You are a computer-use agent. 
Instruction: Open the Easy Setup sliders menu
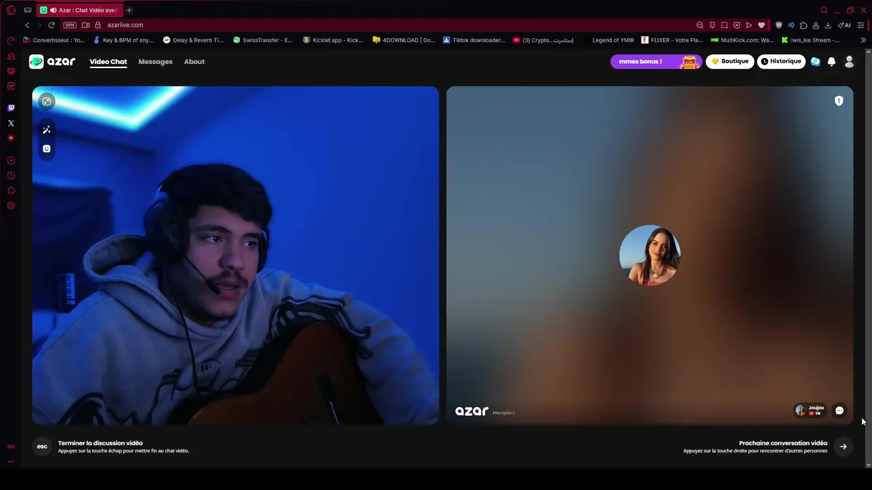point(861,25)
